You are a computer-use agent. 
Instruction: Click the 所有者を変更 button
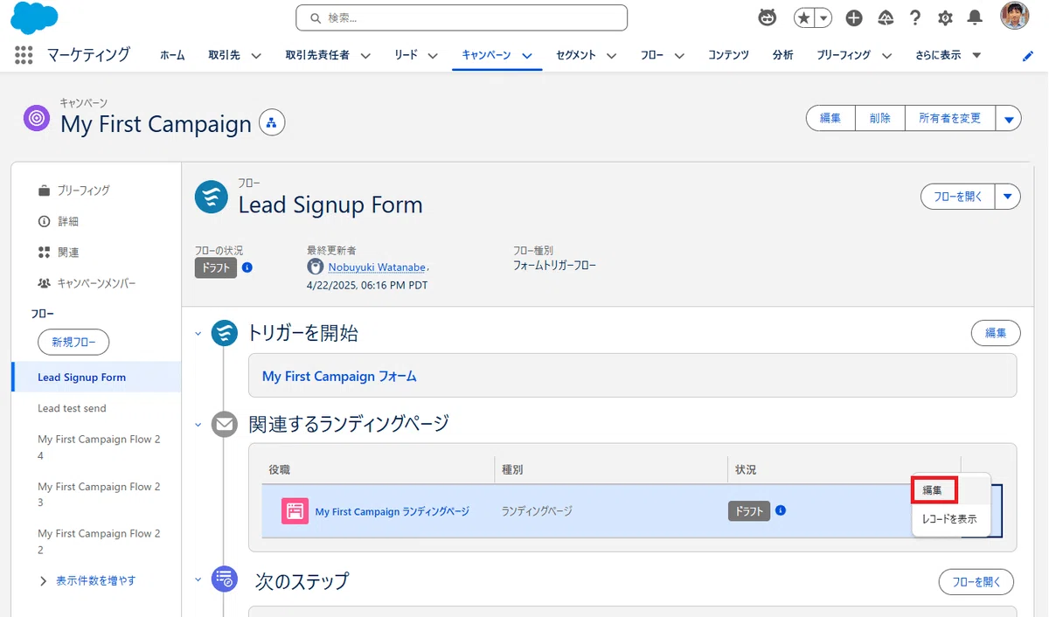pyautogui.click(x=950, y=118)
